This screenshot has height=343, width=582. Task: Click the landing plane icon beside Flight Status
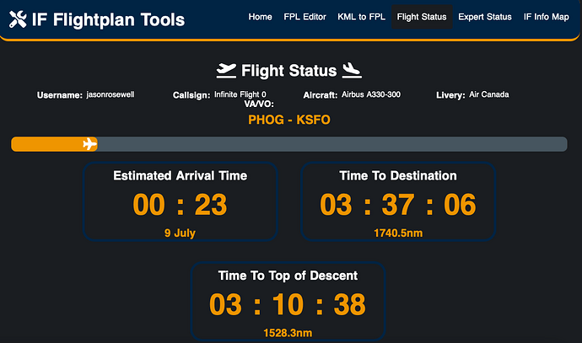click(x=353, y=70)
